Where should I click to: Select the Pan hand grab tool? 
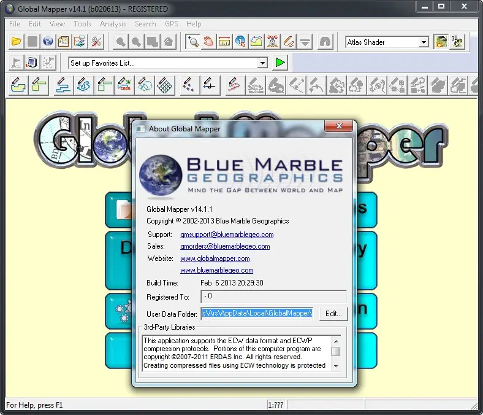(x=208, y=41)
